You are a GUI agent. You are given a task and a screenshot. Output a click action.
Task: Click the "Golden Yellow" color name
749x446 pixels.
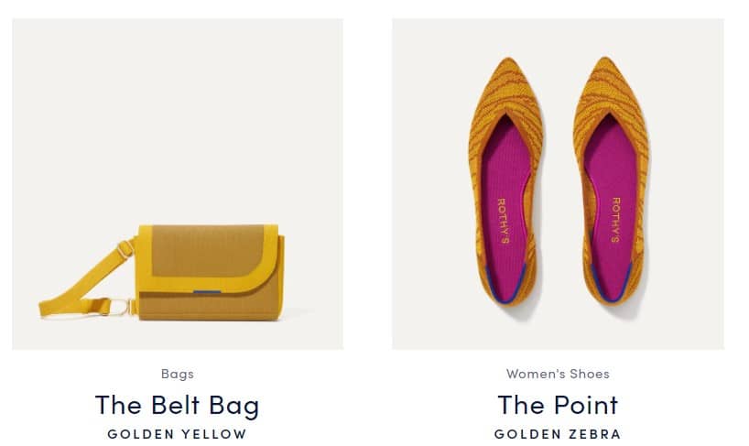click(177, 434)
